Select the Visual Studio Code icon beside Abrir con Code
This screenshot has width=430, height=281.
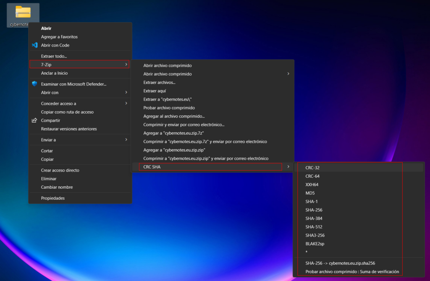(34, 45)
